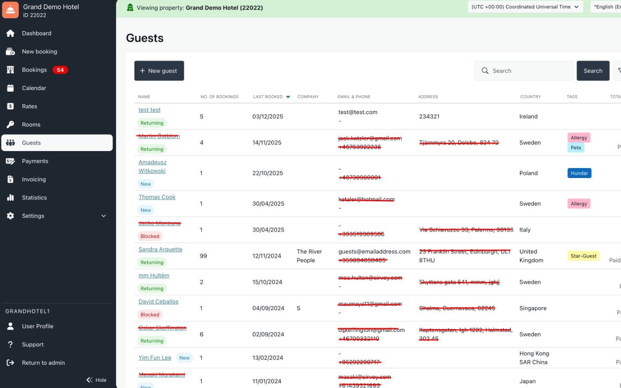Click the Payments card icon

click(11, 161)
